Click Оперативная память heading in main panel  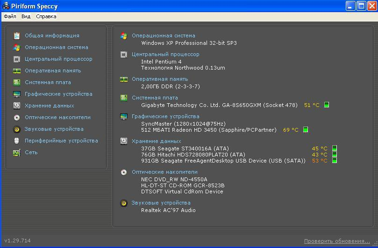160,79
